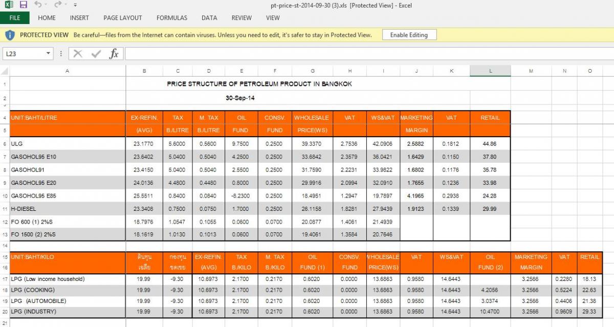Click the Save icon in quick access toolbar
614x327 pixels.
(x=24, y=5)
